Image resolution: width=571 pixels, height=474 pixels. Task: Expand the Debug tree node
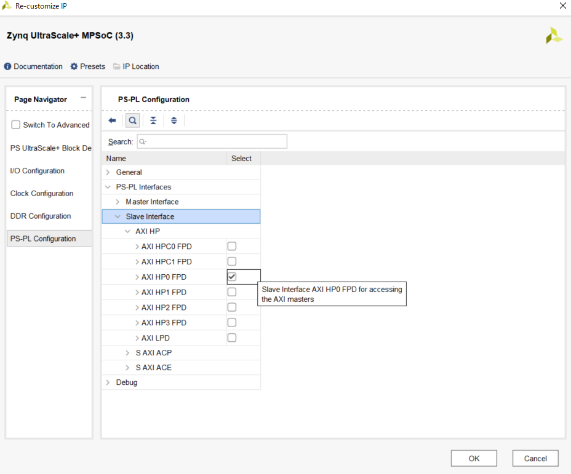pos(108,382)
